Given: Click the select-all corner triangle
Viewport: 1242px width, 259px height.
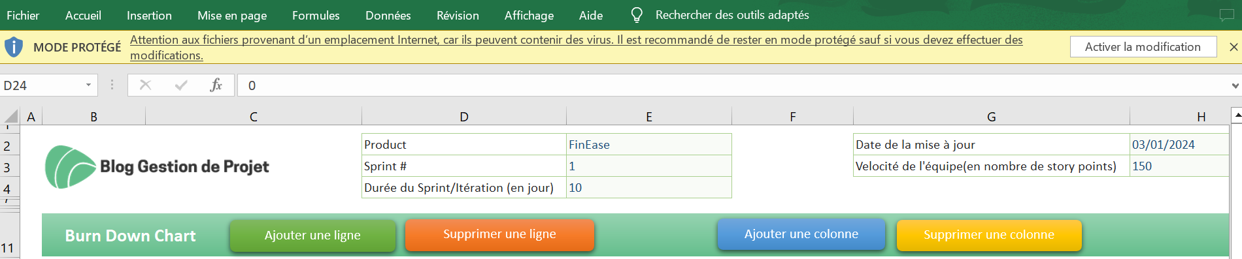Looking at the screenshot, I should (12, 117).
